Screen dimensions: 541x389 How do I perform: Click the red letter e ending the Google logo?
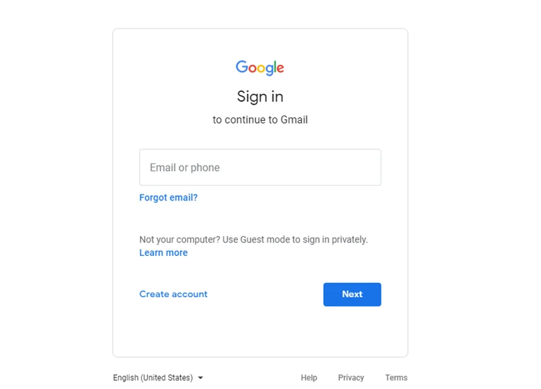(x=280, y=68)
